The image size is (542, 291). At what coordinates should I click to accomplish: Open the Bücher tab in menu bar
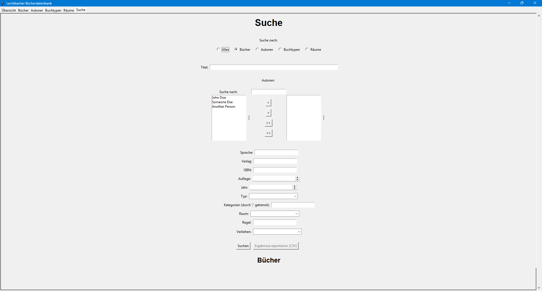tap(23, 10)
